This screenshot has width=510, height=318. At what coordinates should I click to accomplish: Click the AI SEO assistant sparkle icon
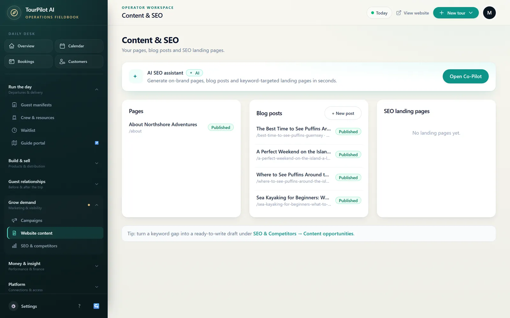pos(135,76)
